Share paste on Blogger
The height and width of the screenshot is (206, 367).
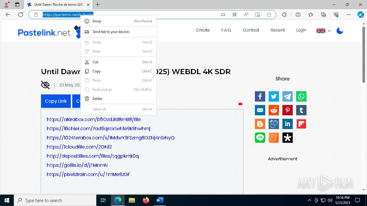(x=260, y=124)
